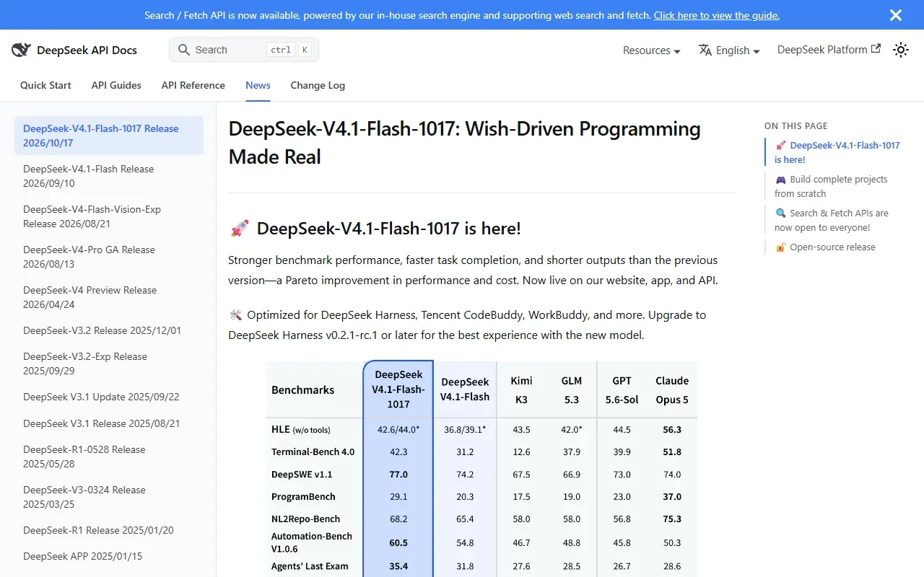The width and height of the screenshot is (924, 577).
Task: Go to the API Reference tab
Action: (x=193, y=85)
